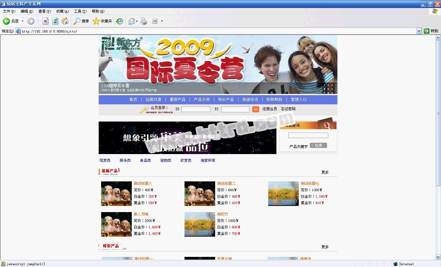Open the 文件(F) menu

tap(9, 11)
